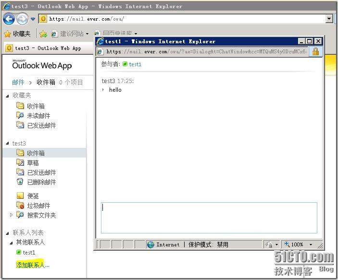Click test1 participant link in chat window

coord(135,64)
